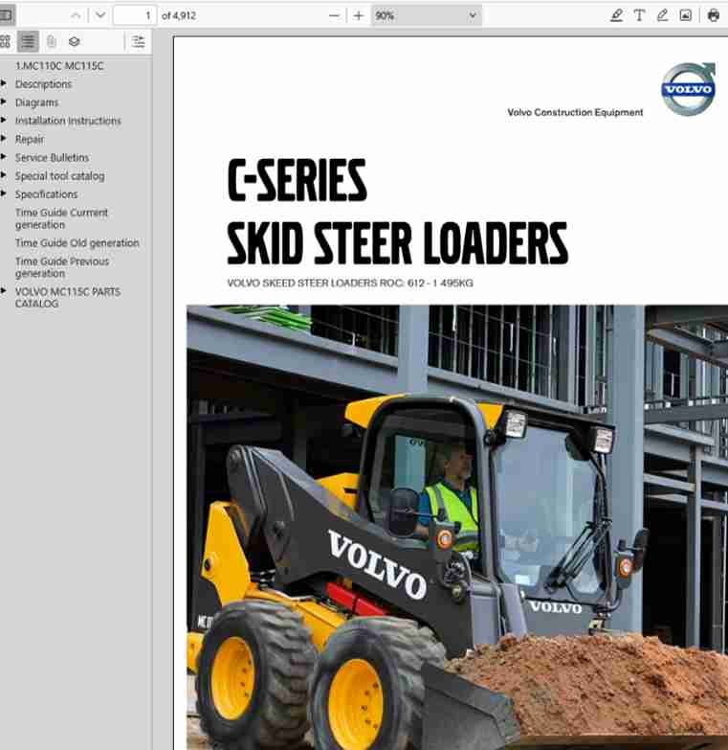Image resolution: width=728 pixels, height=750 pixels.
Task: Open VOLVO MC115C PARTS CATALOG bookmark
Action: [x=67, y=298]
